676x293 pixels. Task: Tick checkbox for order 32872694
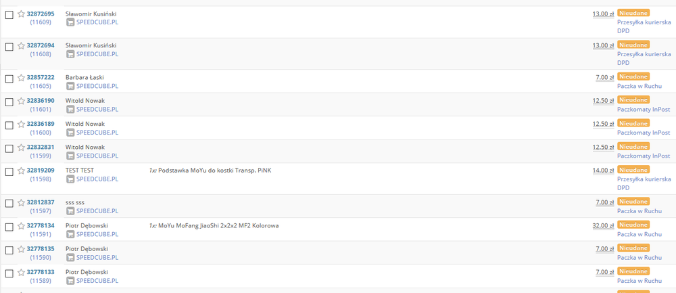pos(9,46)
